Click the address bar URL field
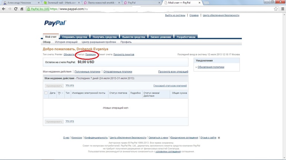 click(149, 9)
